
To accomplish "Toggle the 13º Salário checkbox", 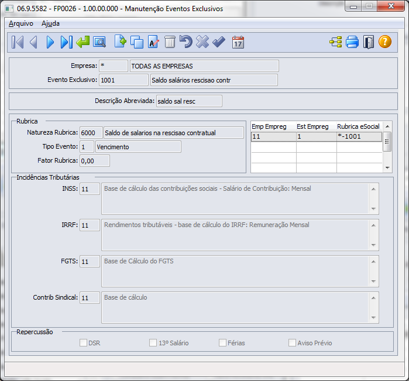I will coord(153,342).
